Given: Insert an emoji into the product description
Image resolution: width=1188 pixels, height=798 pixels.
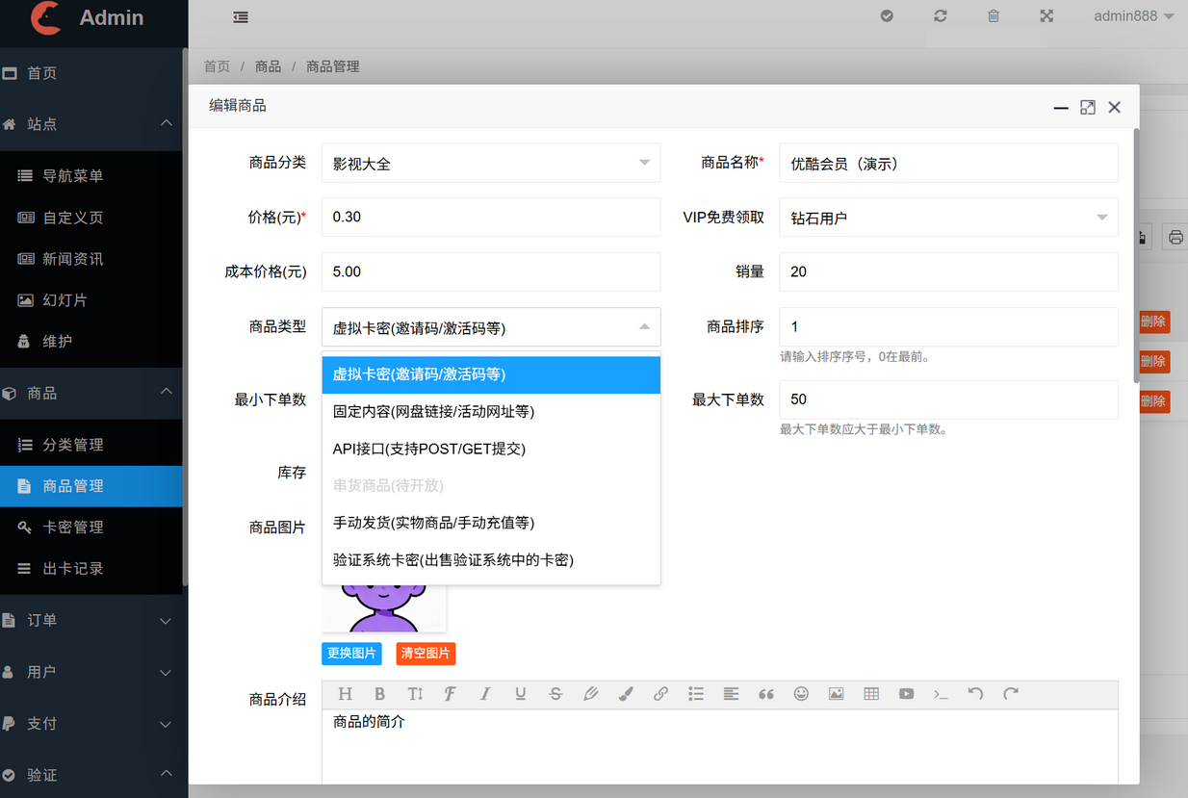Looking at the screenshot, I should (801, 693).
